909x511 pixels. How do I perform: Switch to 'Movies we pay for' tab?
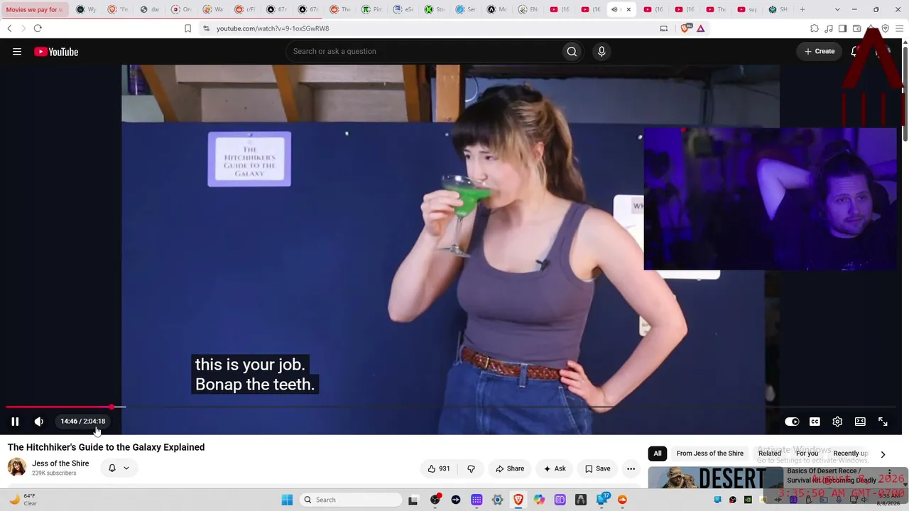point(34,10)
